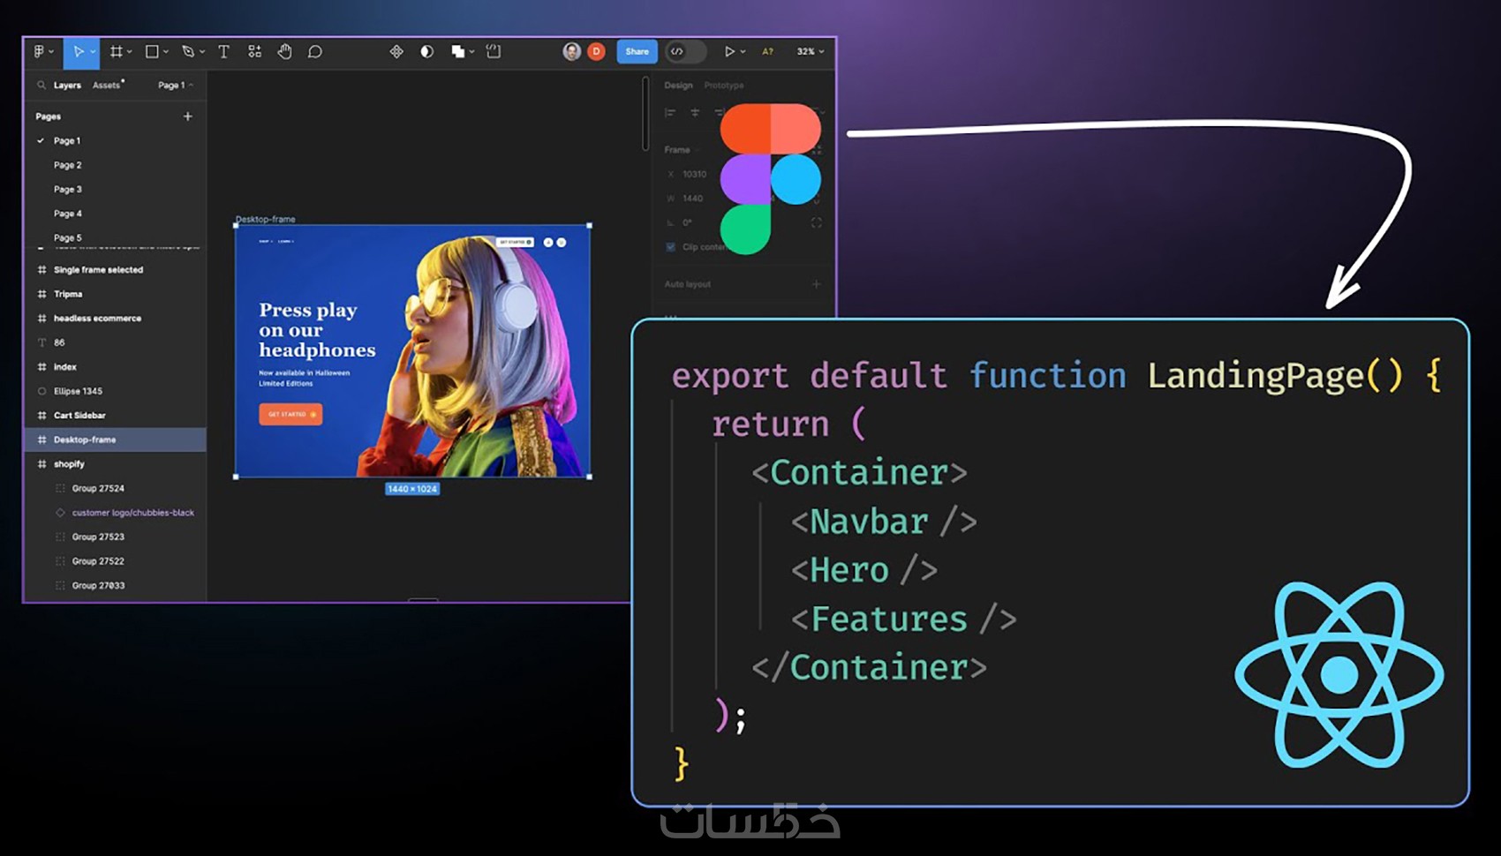This screenshot has width=1501, height=856.
Task: Open the Present options dropdown arrow
Action: coord(743,52)
